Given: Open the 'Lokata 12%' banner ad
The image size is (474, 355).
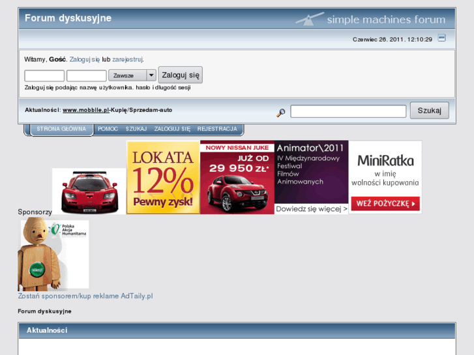Looking at the screenshot, I should (x=163, y=177).
